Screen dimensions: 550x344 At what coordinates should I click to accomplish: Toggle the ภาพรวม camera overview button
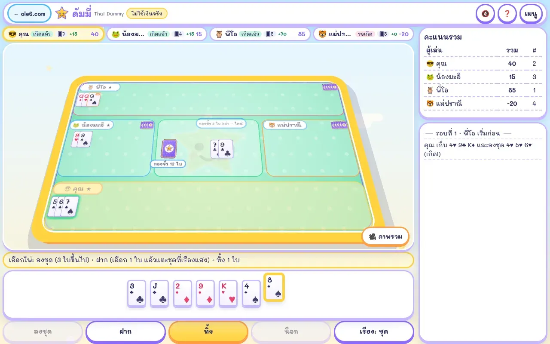pyautogui.click(x=385, y=236)
